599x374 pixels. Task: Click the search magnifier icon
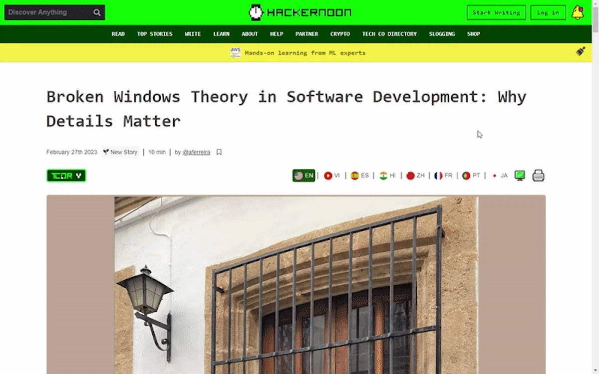point(97,12)
